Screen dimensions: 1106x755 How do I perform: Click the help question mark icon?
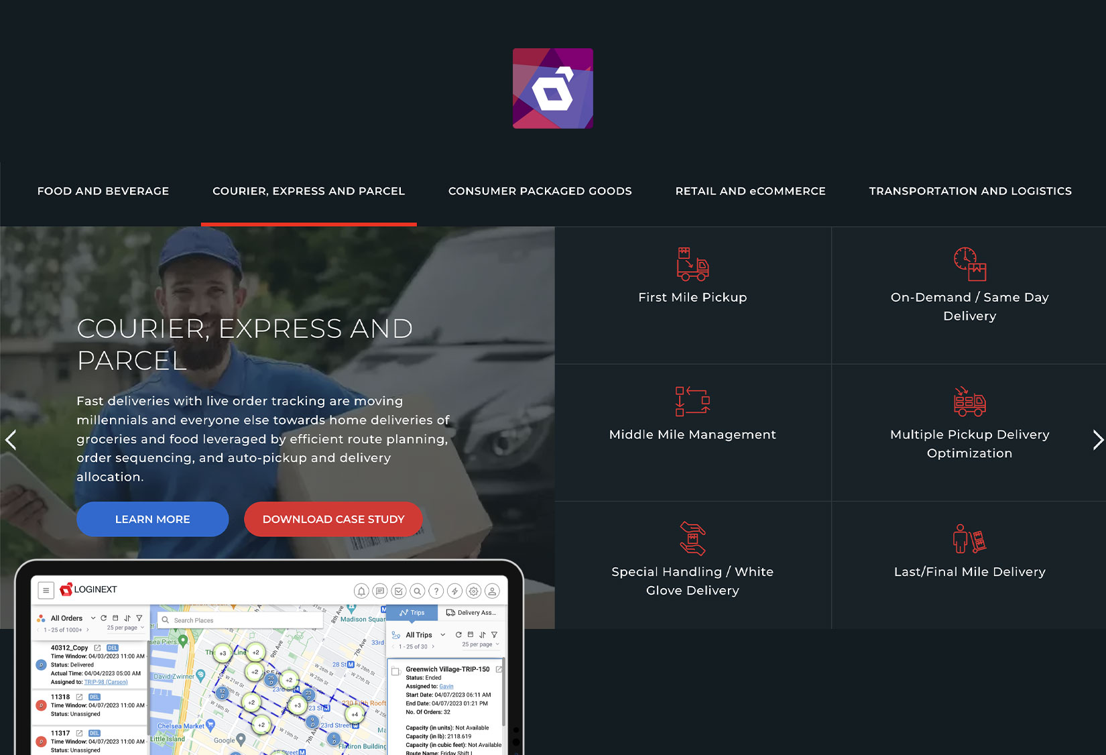click(436, 591)
